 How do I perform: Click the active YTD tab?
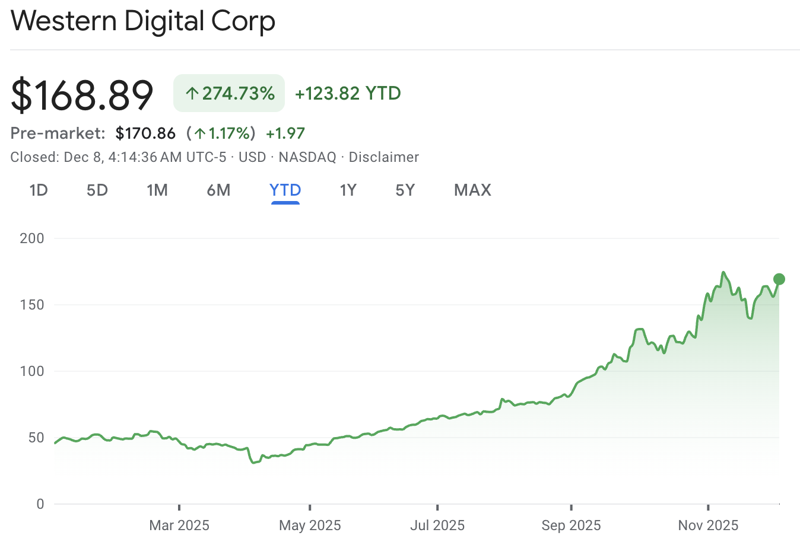click(x=285, y=190)
